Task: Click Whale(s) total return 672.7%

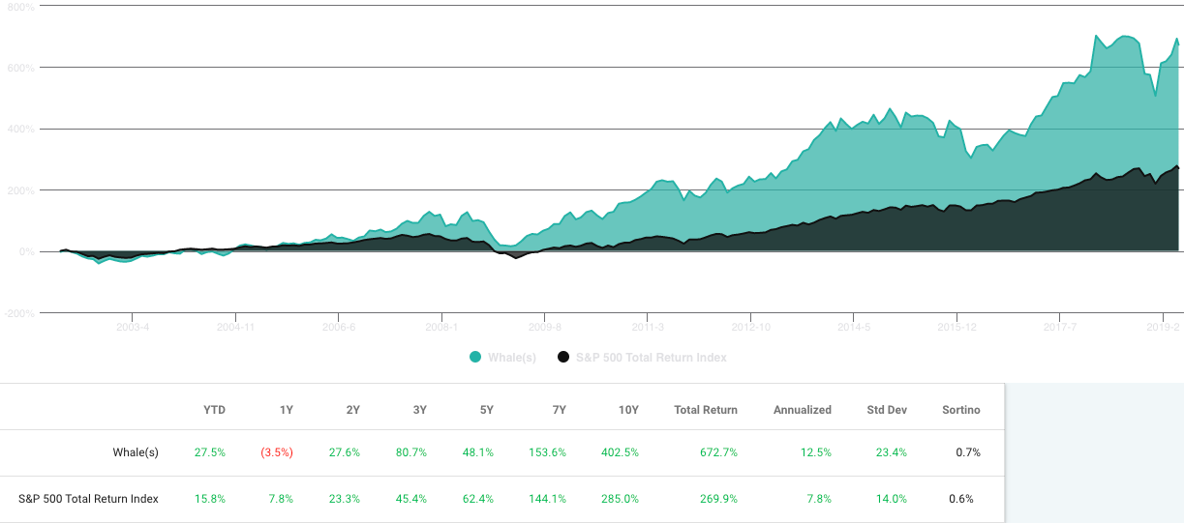Action: click(717, 452)
